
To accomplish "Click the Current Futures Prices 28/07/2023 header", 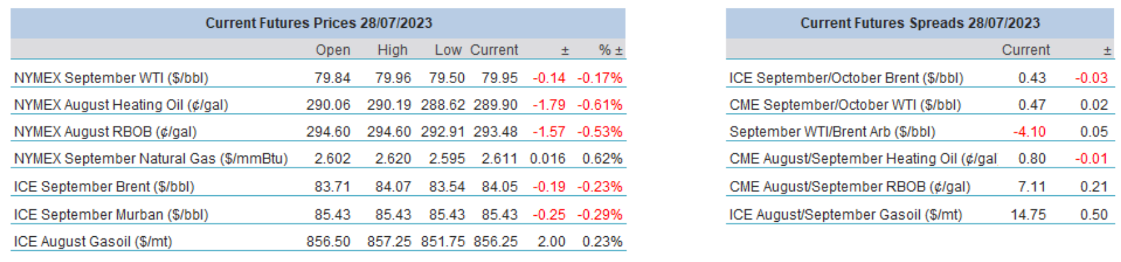I will 318,23.
